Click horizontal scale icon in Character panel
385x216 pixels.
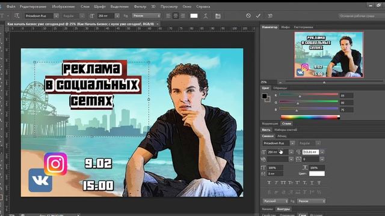click(305, 167)
